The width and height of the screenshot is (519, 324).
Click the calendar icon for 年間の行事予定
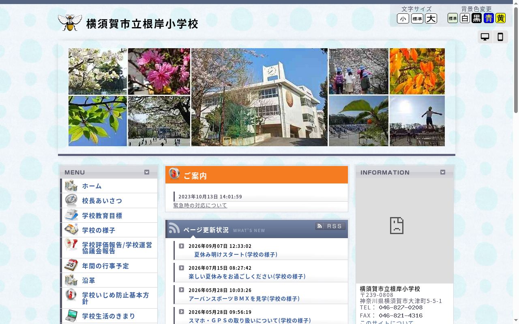click(71, 265)
